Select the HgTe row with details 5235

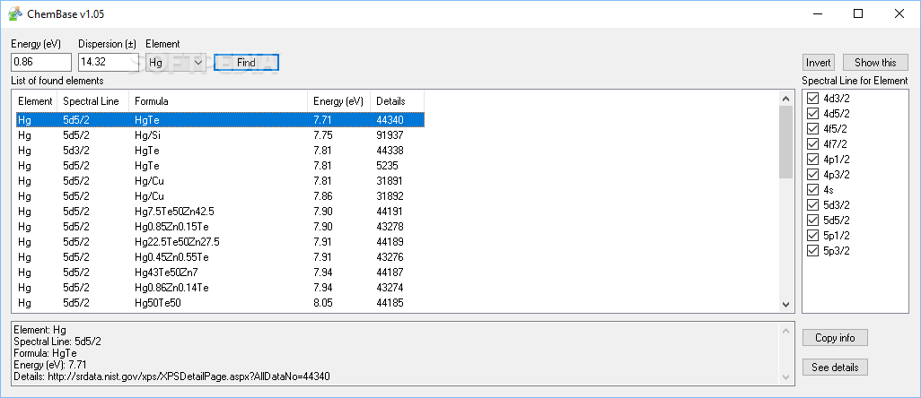tap(220, 165)
